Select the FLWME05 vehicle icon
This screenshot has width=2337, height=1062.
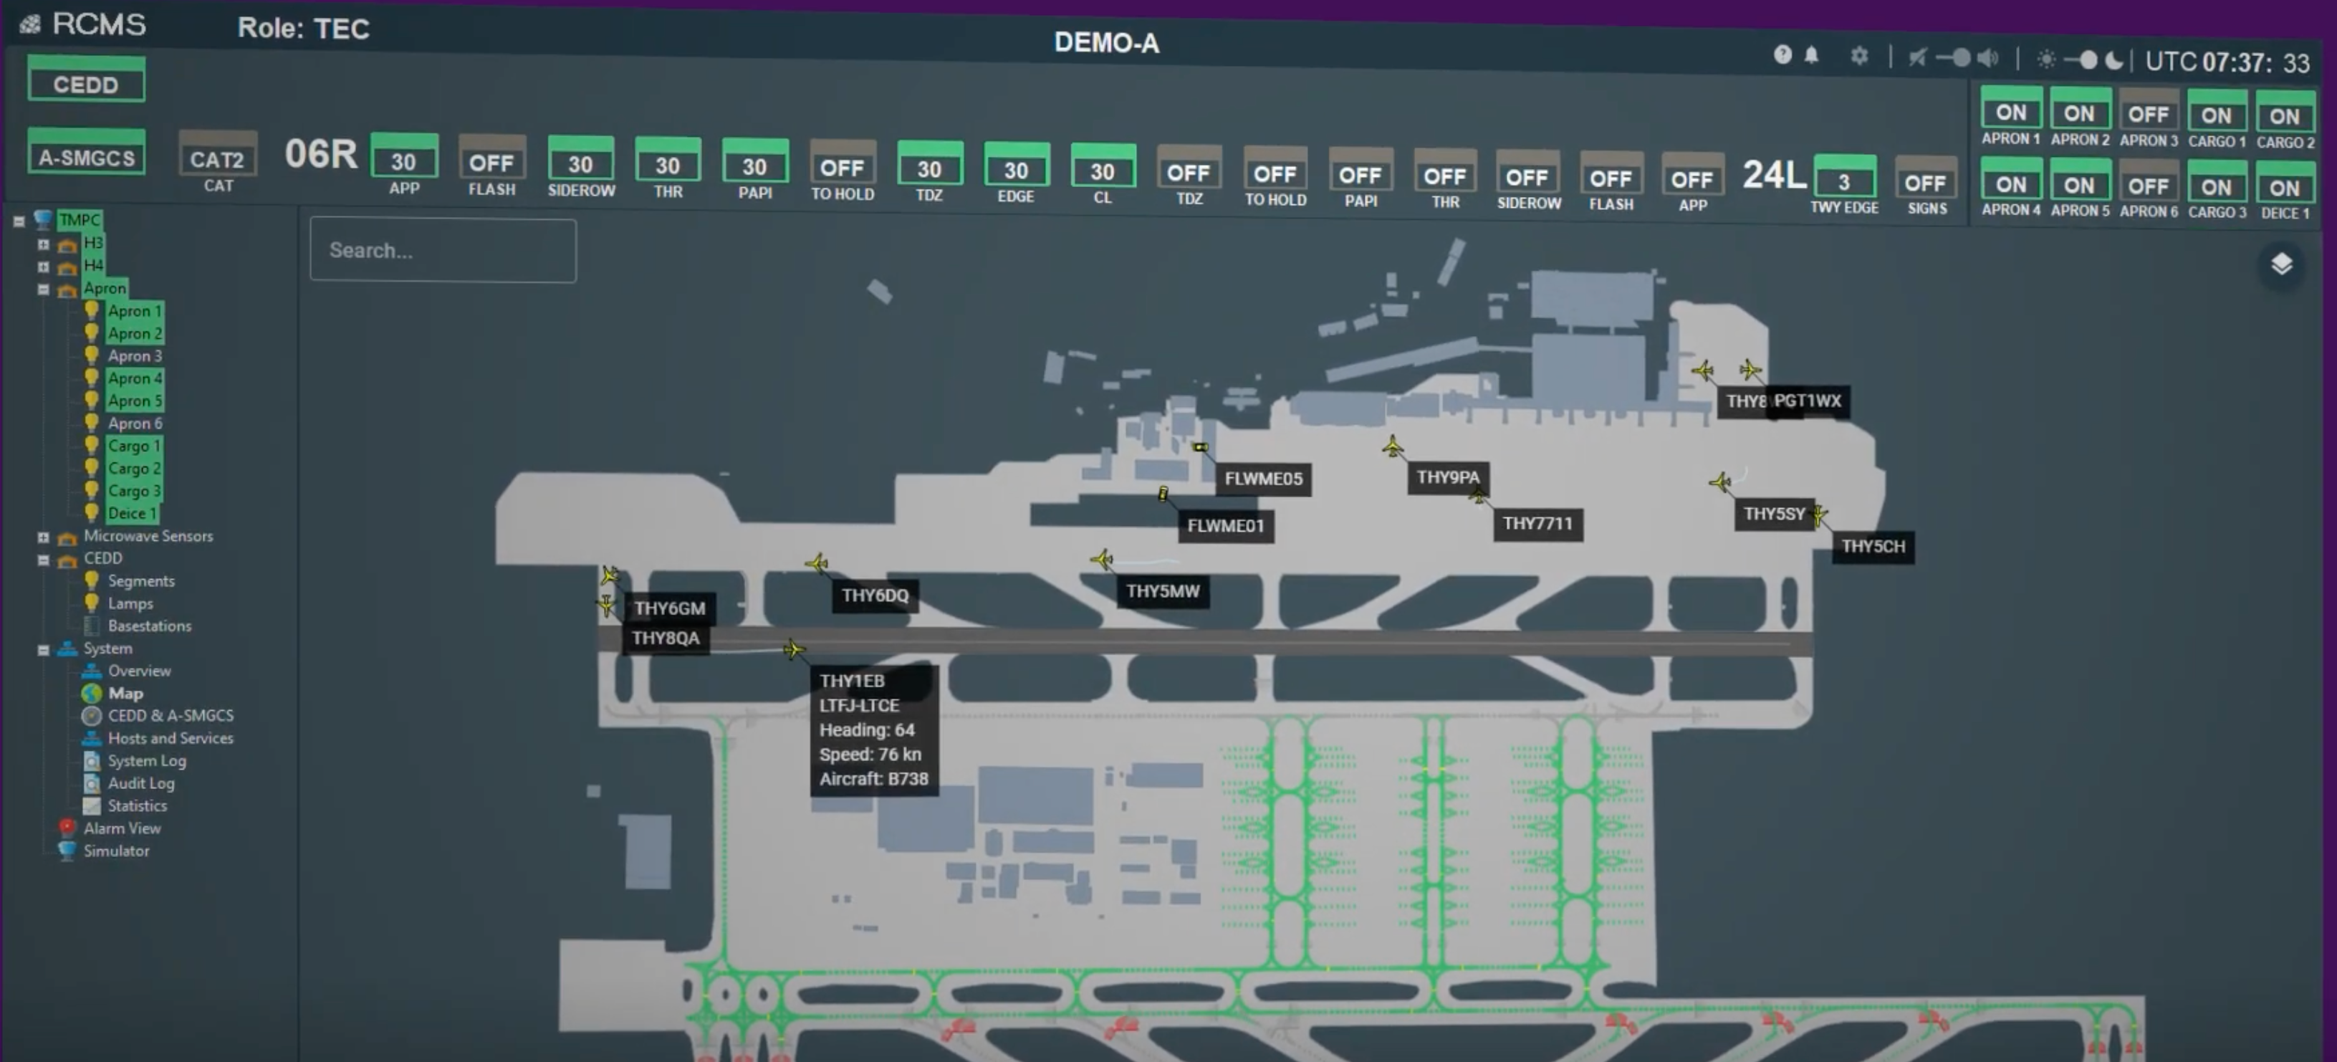[x=1200, y=446]
